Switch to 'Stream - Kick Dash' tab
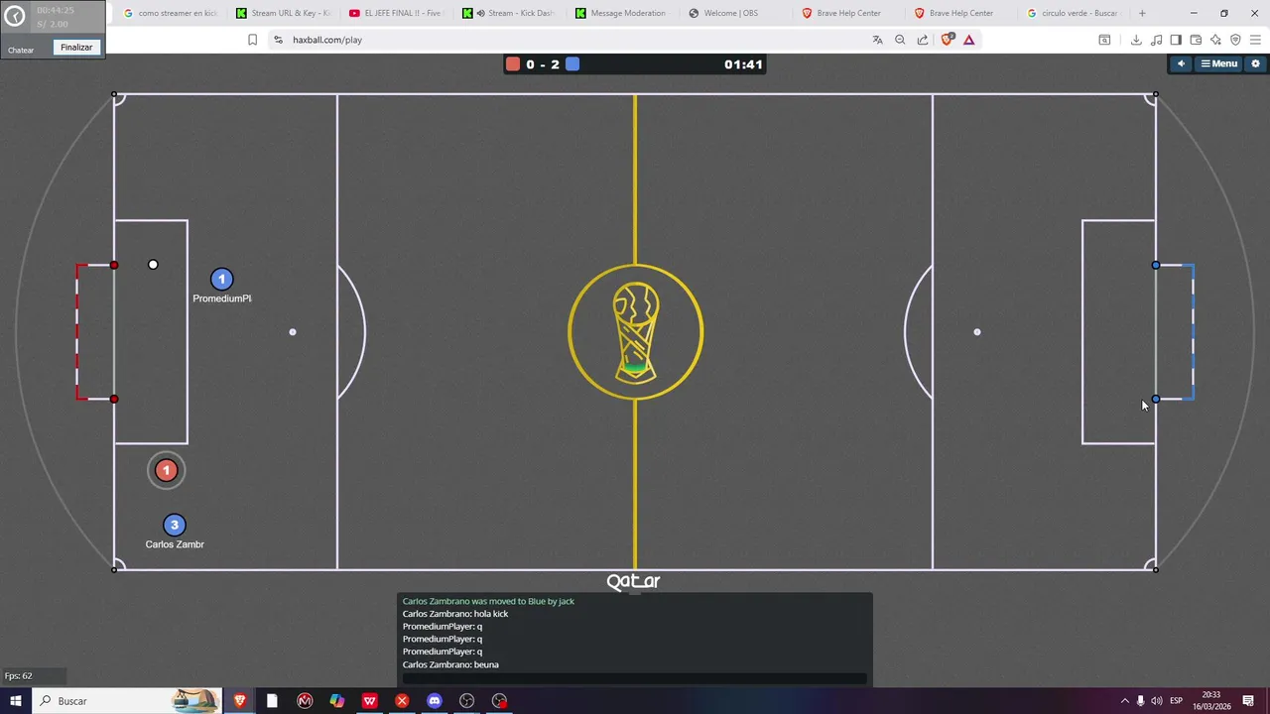Image resolution: width=1270 pixels, height=714 pixels. pos(509,13)
